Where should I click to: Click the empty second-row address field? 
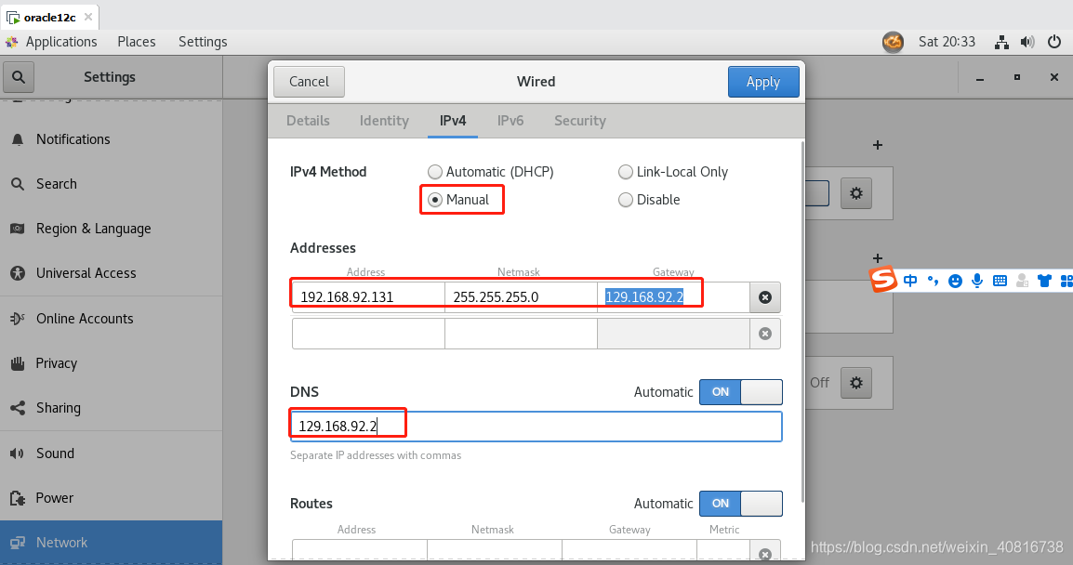click(x=368, y=334)
